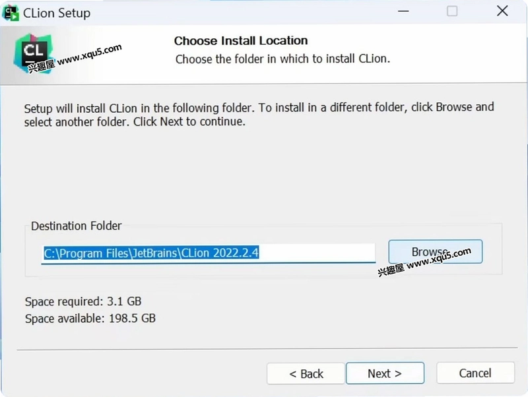Screen dimensions: 528x397
Task: Click the separator line above the navigation buttons
Action: [267, 349]
